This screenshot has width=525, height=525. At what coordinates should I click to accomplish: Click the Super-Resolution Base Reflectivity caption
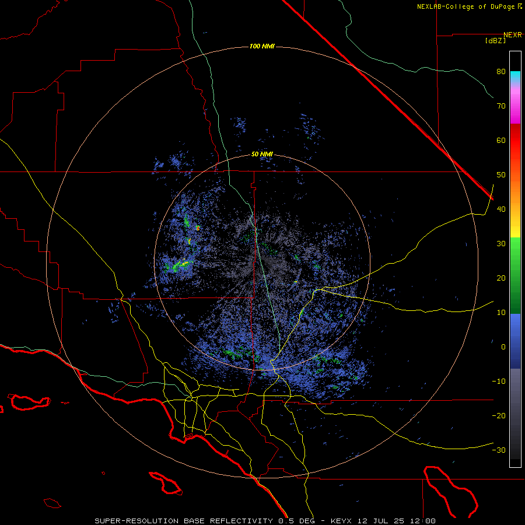tap(265, 521)
